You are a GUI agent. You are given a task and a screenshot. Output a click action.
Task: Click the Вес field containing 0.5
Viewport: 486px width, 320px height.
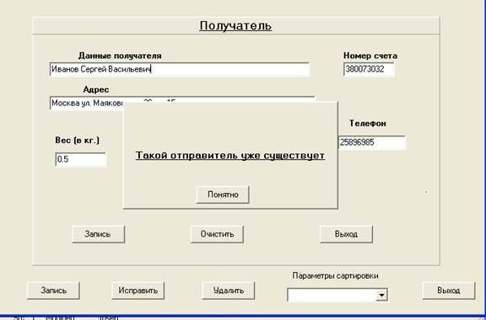(x=81, y=159)
